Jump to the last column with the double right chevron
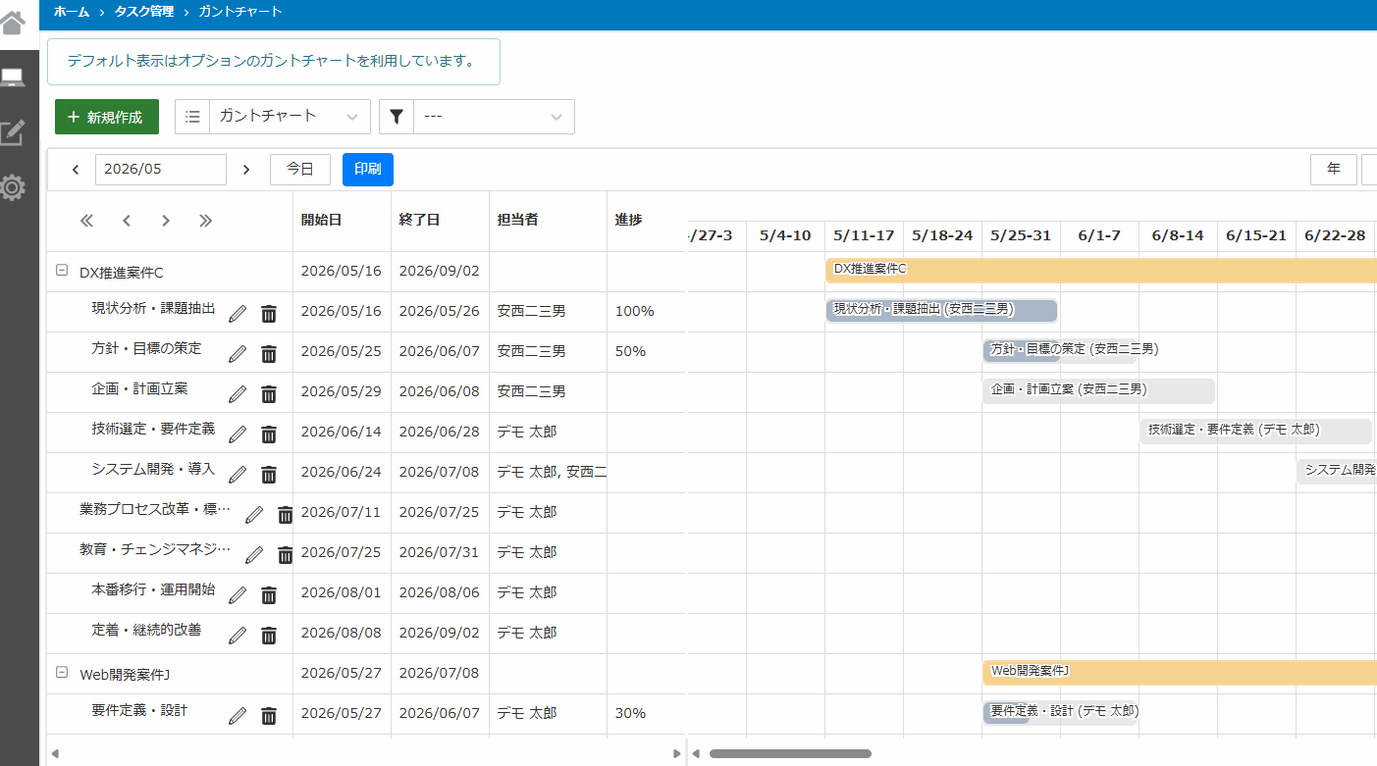 (205, 221)
